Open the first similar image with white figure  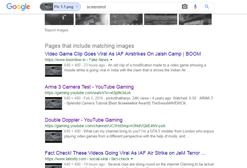[59, 19]
